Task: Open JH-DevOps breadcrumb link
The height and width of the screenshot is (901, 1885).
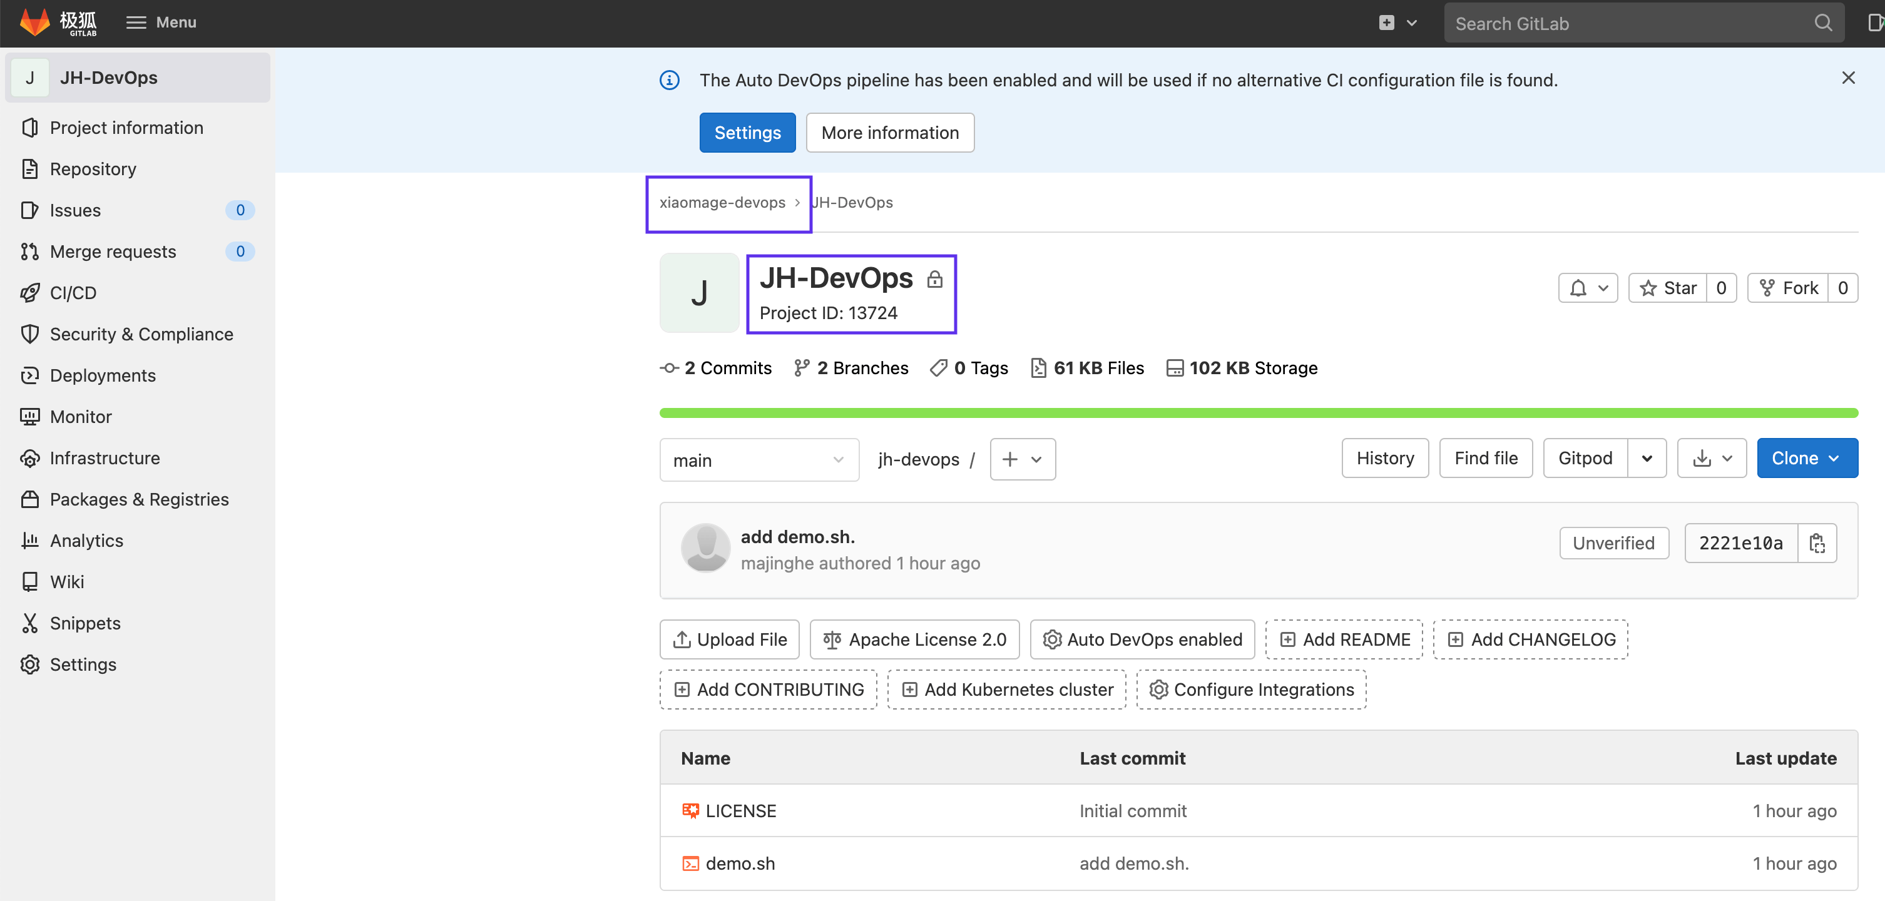Action: [x=852, y=203]
